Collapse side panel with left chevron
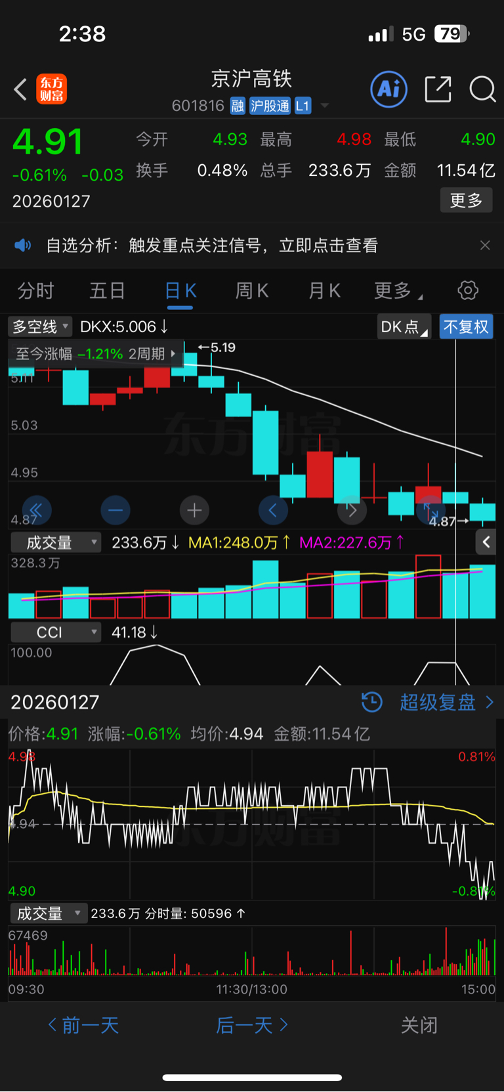The image size is (504, 1092). (486, 542)
